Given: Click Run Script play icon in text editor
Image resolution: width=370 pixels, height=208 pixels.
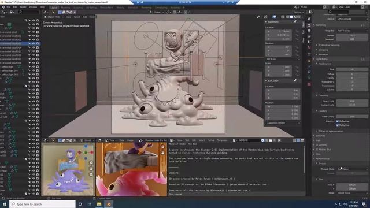Looking at the screenshot, I should click(279, 140).
